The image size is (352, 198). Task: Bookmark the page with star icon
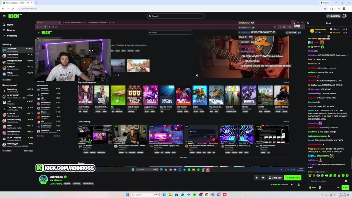[325, 9]
